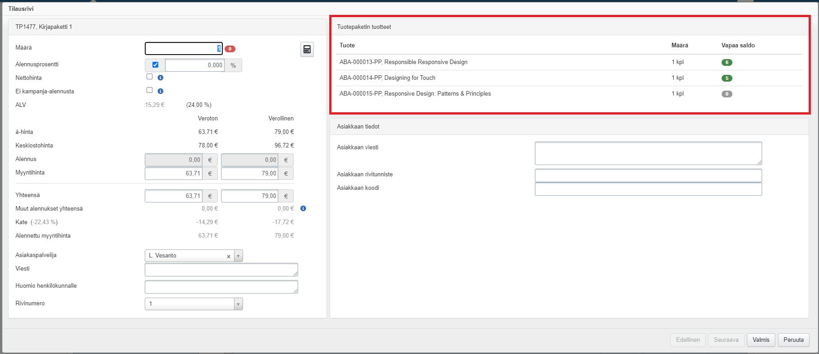This screenshot has height=354, width=819.
Task: Clear L. Vesanto from Asiakaspalvelija field
Action: coord(229,256)
